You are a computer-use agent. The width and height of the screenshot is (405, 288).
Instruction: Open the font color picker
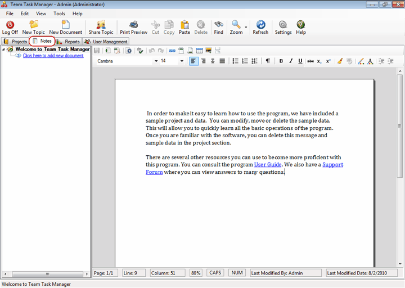(370, 61)
